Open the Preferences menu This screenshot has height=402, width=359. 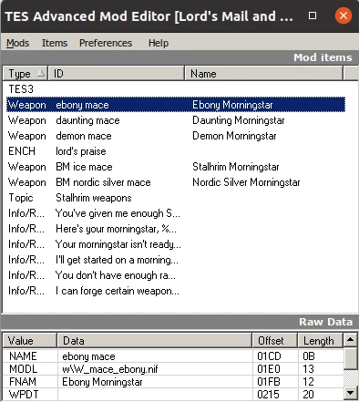pos(106,43)
